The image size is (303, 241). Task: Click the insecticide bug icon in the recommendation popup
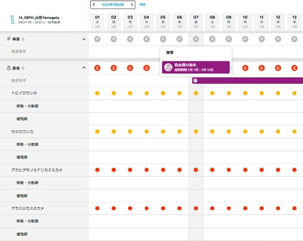[169, 67]
